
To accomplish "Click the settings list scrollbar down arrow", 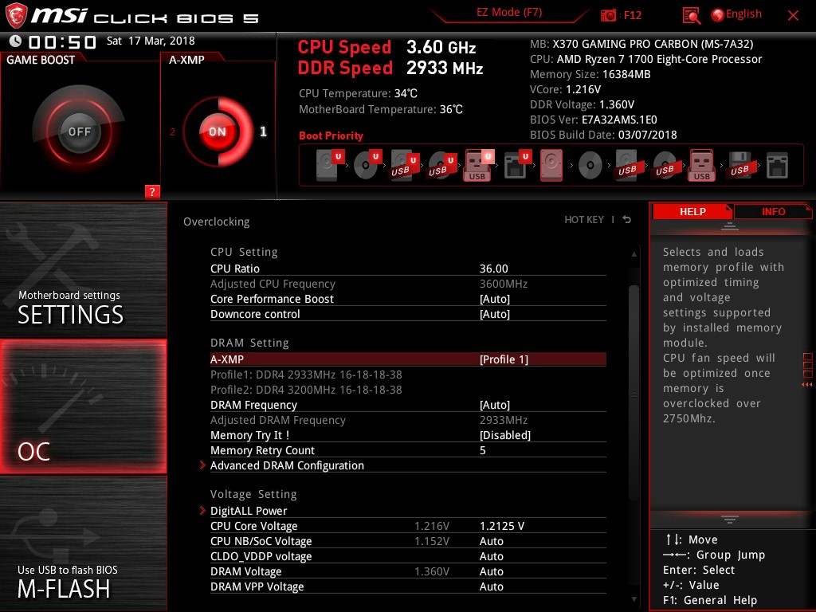I will 634,599.
